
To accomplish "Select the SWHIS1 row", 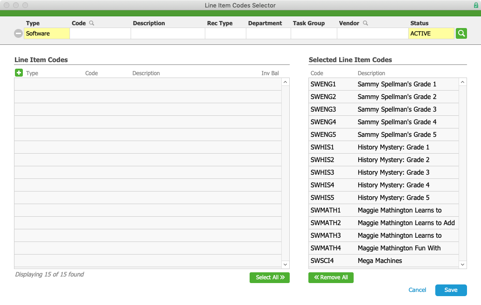I will coord(383,147).
